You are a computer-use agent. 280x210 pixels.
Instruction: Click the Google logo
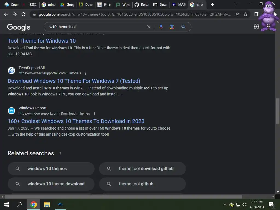19,27
